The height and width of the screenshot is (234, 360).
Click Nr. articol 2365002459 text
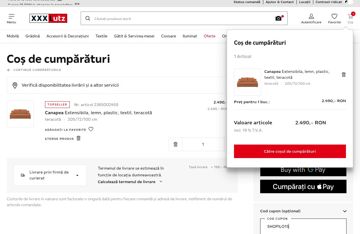click(96, 105)
